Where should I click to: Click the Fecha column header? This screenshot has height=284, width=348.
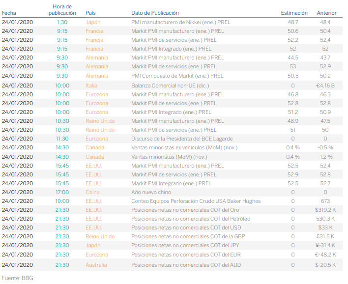tap(9, 13)
